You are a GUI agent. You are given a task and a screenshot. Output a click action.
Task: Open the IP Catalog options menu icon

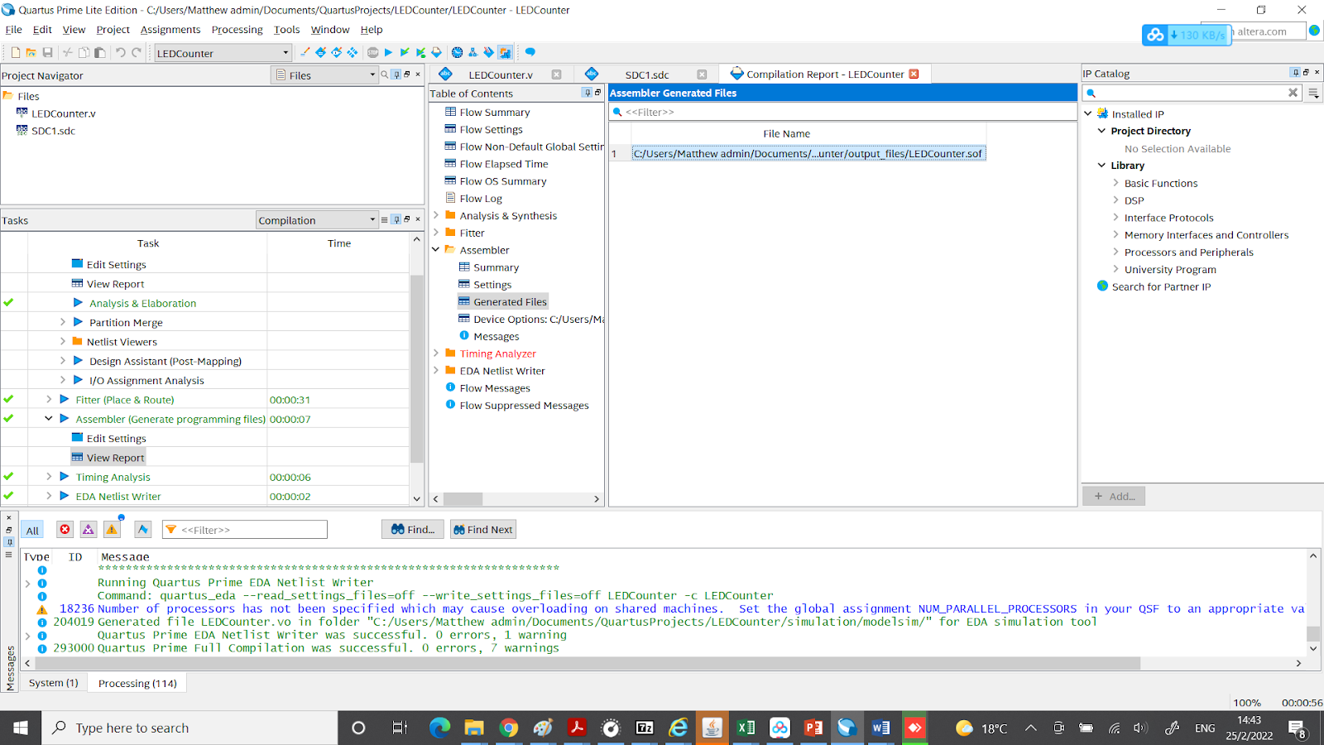pyautogui.click(x=1313, y=94)
